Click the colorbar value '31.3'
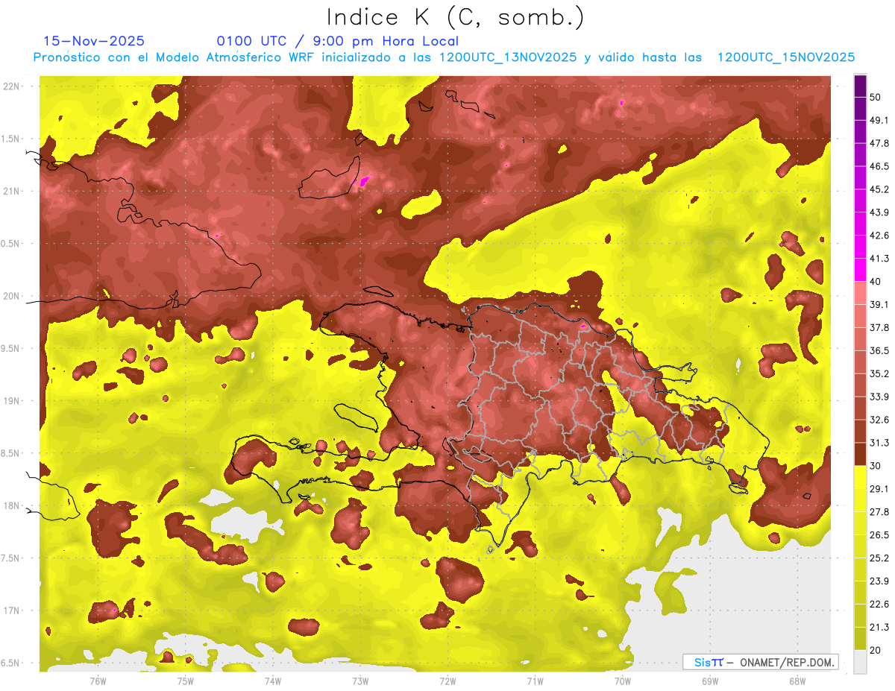 coord(879,443)
